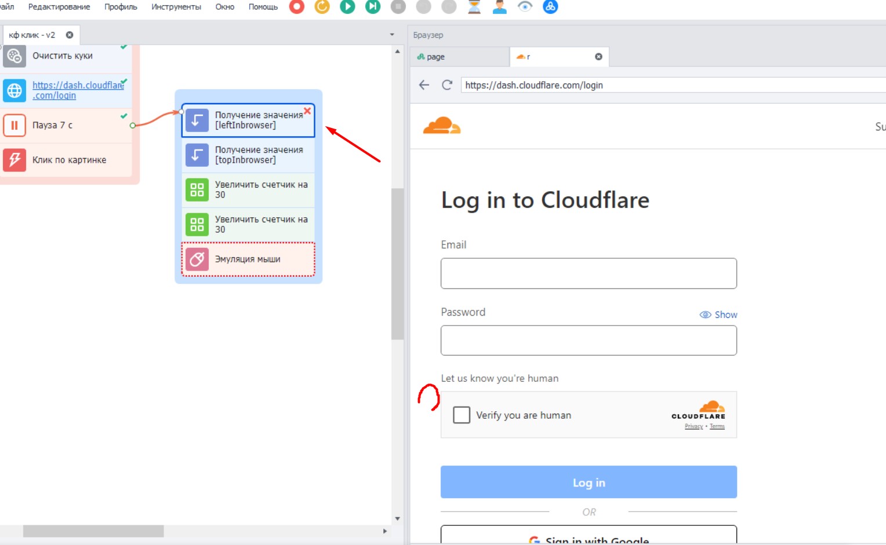Image resolution: width=886 pixels, height=545 pixels.
Task: Open Помощь menu
Action: click(263, 7)
